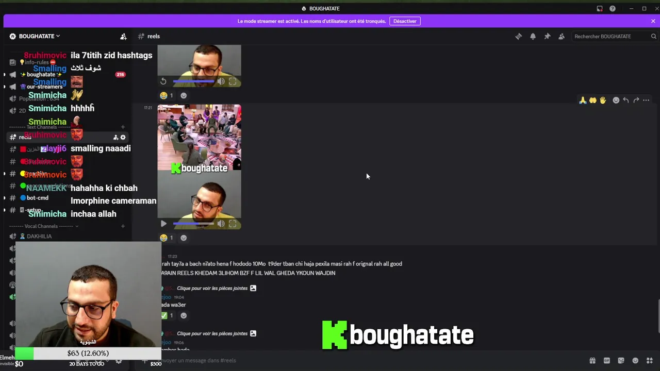Screen dimensions: 660x371
Task: Select the reels channel in sidebar
Action: [x=67, y=137]
